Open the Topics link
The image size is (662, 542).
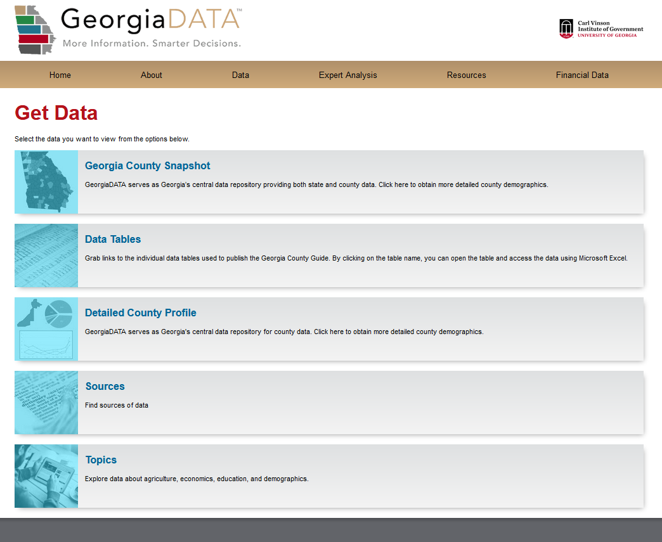[101, 460]
